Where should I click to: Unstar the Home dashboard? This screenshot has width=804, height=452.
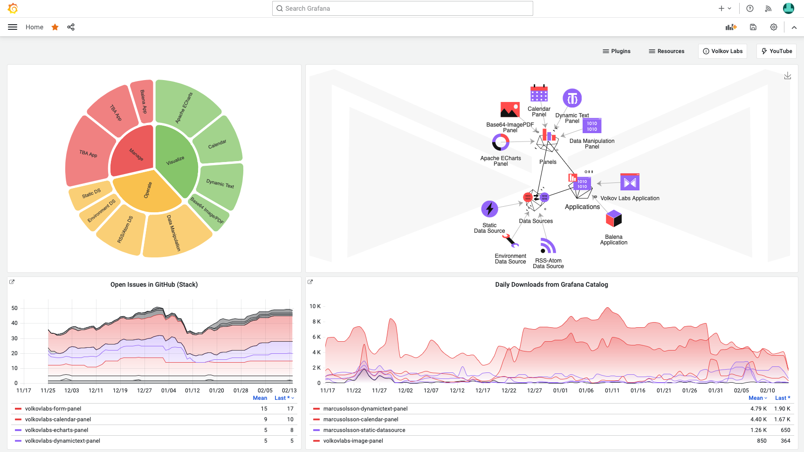55,27
